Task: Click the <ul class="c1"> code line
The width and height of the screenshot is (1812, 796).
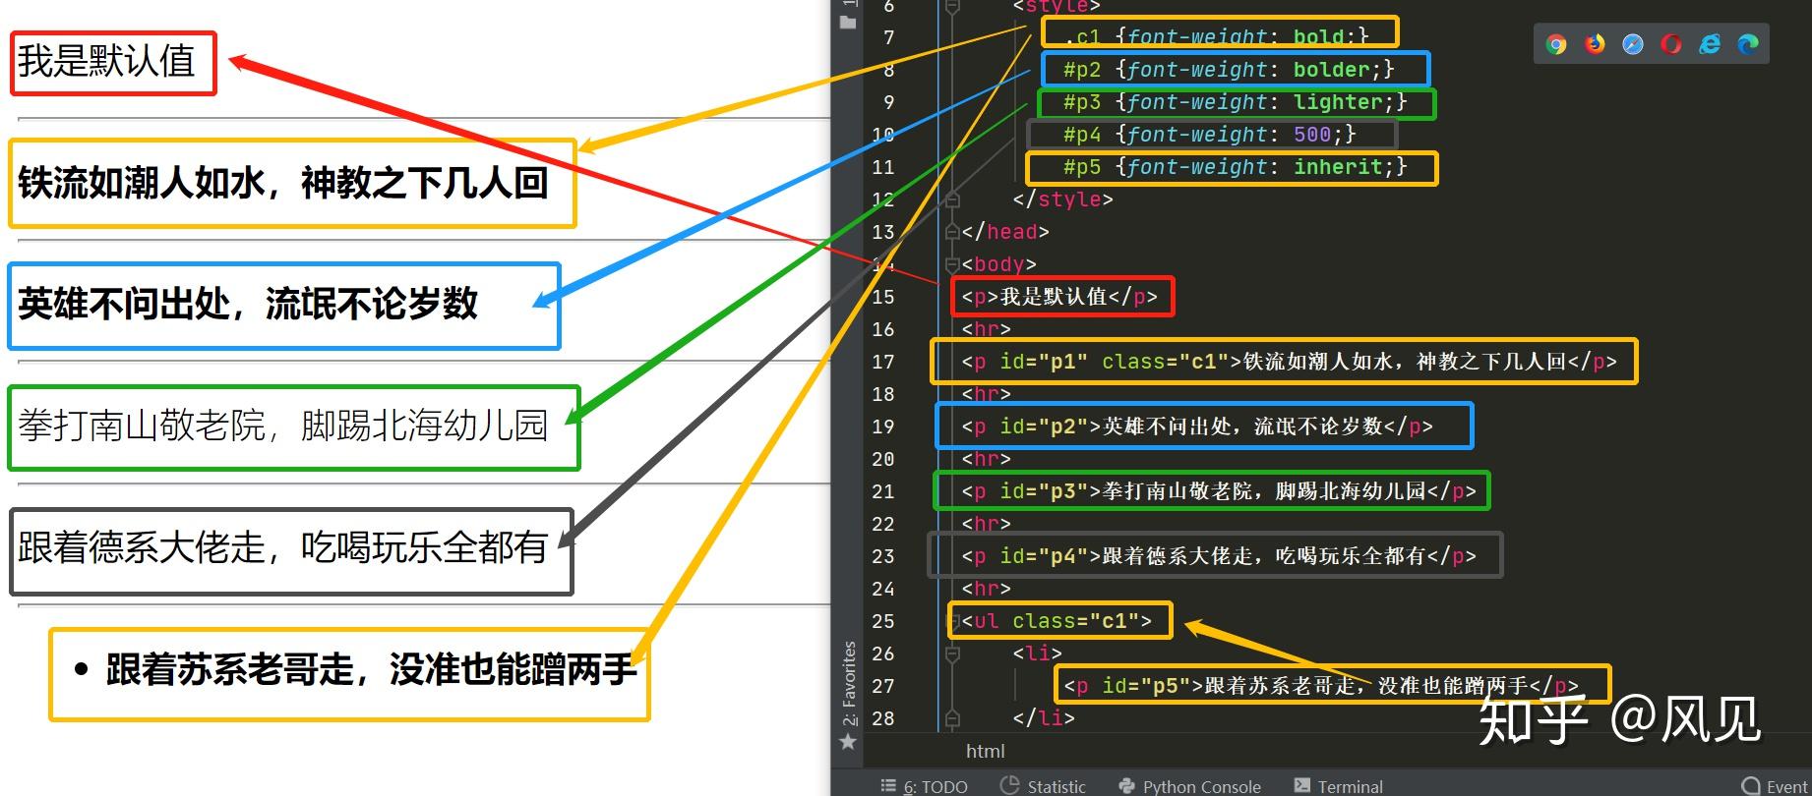Action: click(1057, 621)
